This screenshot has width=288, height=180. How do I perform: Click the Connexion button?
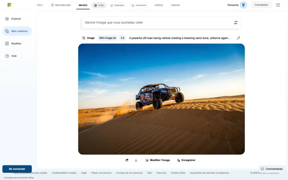(x=261, y=5)
